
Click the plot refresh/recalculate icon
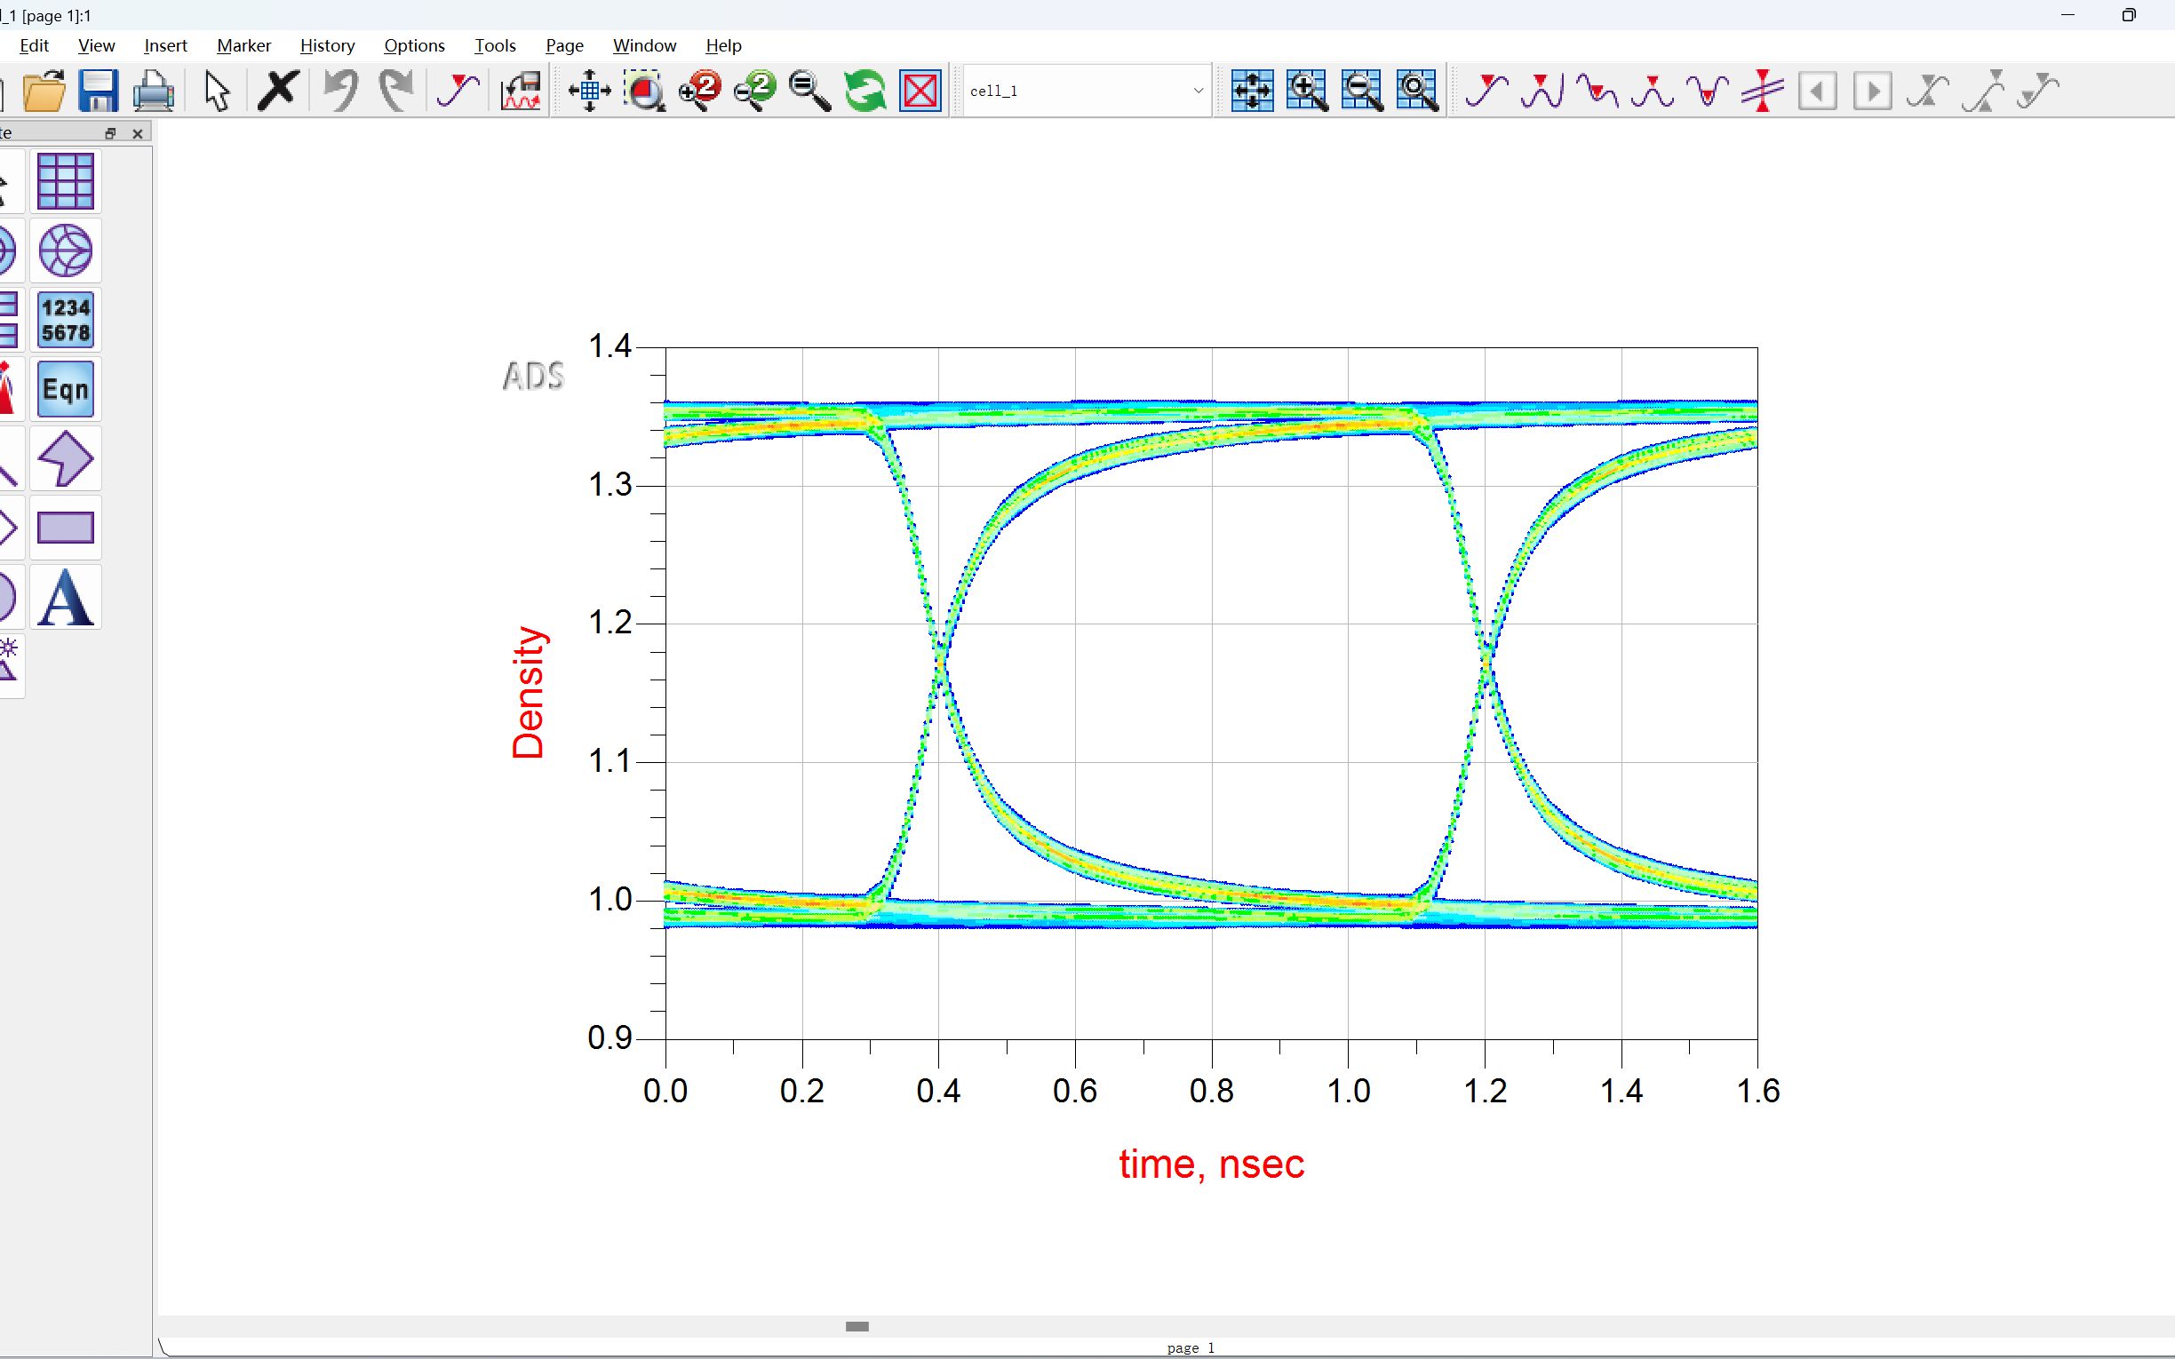(x=863, y=89)
